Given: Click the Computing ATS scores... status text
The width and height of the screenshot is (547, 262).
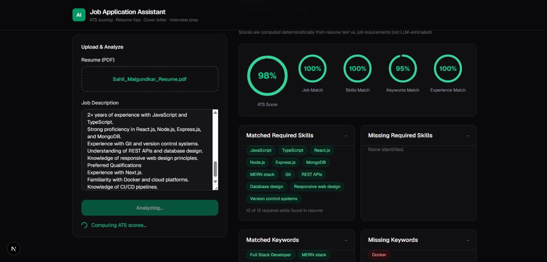Looking at the screenshot, I should (119, 225).
